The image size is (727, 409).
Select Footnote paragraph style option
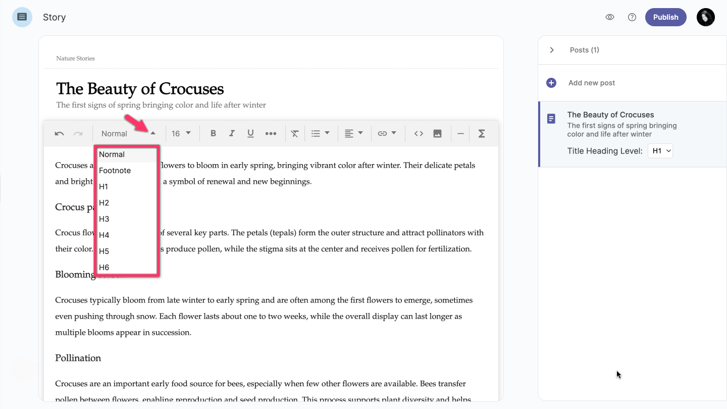[115, 171]
